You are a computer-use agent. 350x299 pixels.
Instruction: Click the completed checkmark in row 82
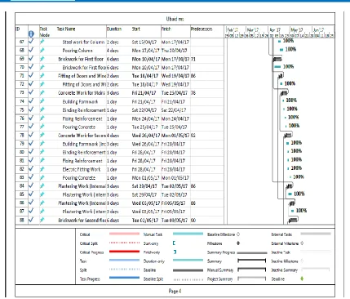coord(31,169)
